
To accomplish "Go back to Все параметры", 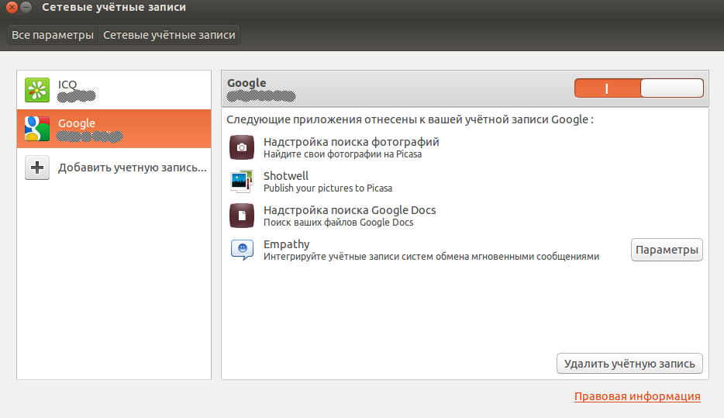I will coord(53,35).
